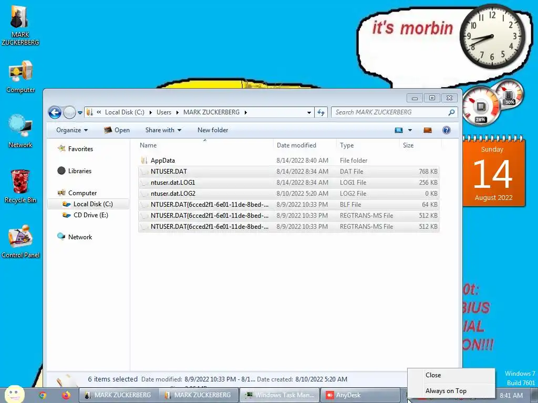Switch to Windows Task Manager taskbar button
This screenshot has height=403, width=538.
coord(279,395)
